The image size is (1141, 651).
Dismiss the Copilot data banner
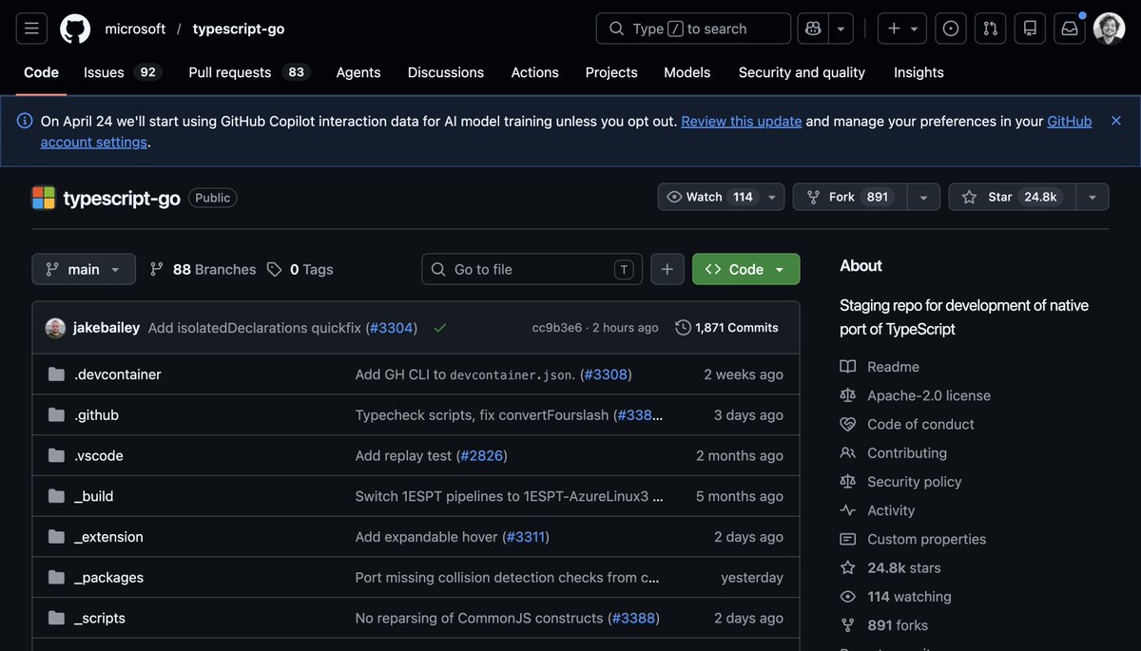tap(1116, 121)
